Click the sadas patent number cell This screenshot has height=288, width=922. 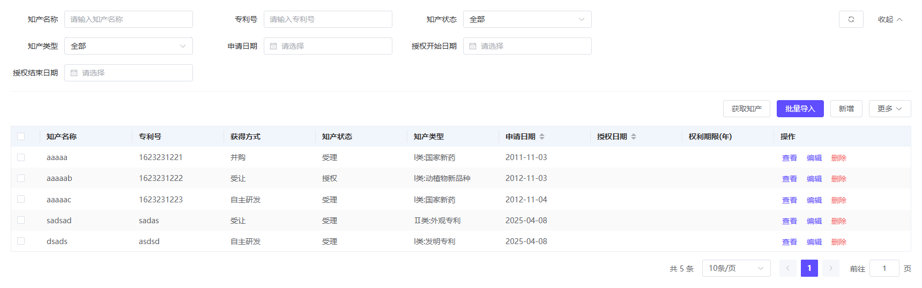click(x=149, y=221)
